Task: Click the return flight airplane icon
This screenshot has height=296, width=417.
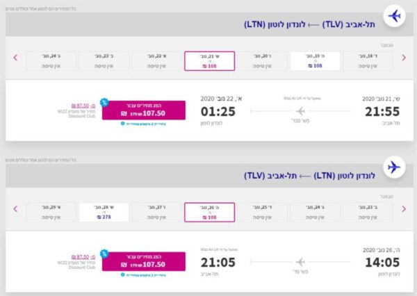Action: point(394,167)
